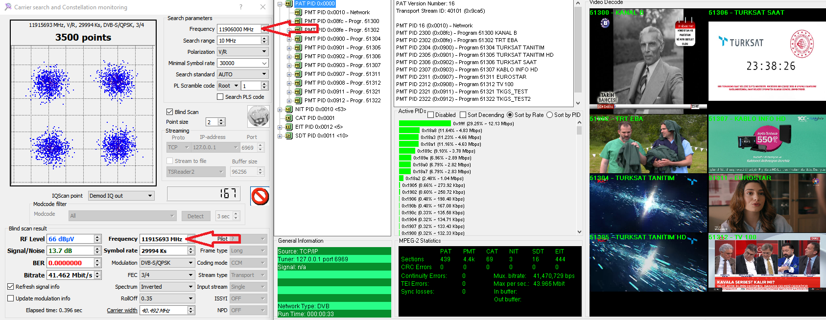The width and height of the screenshot is (826, 320).
Task: Enable Sort Decending checkbox
Action: (x=463, y=115)
